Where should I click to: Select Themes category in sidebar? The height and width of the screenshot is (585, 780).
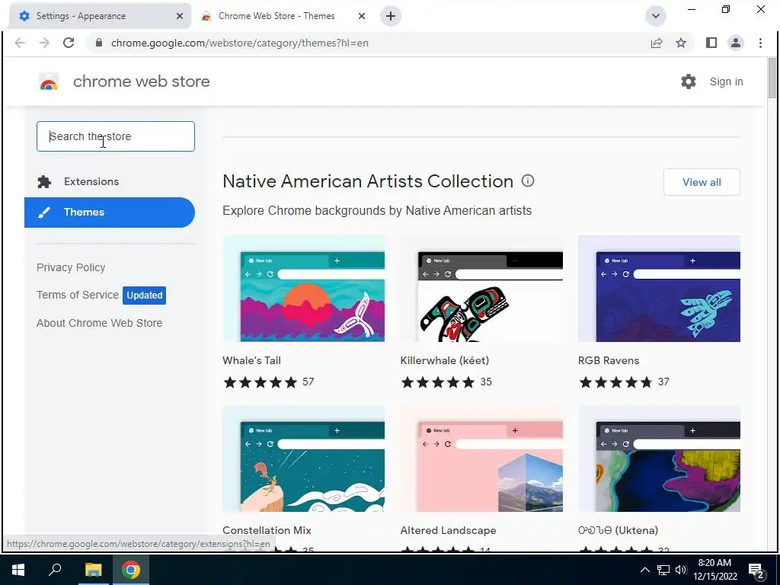[x=110, y=213]
